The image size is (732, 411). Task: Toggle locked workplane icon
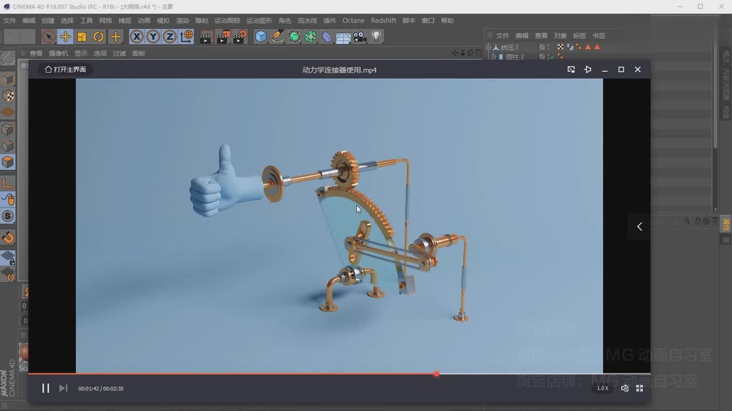point(7,257)
